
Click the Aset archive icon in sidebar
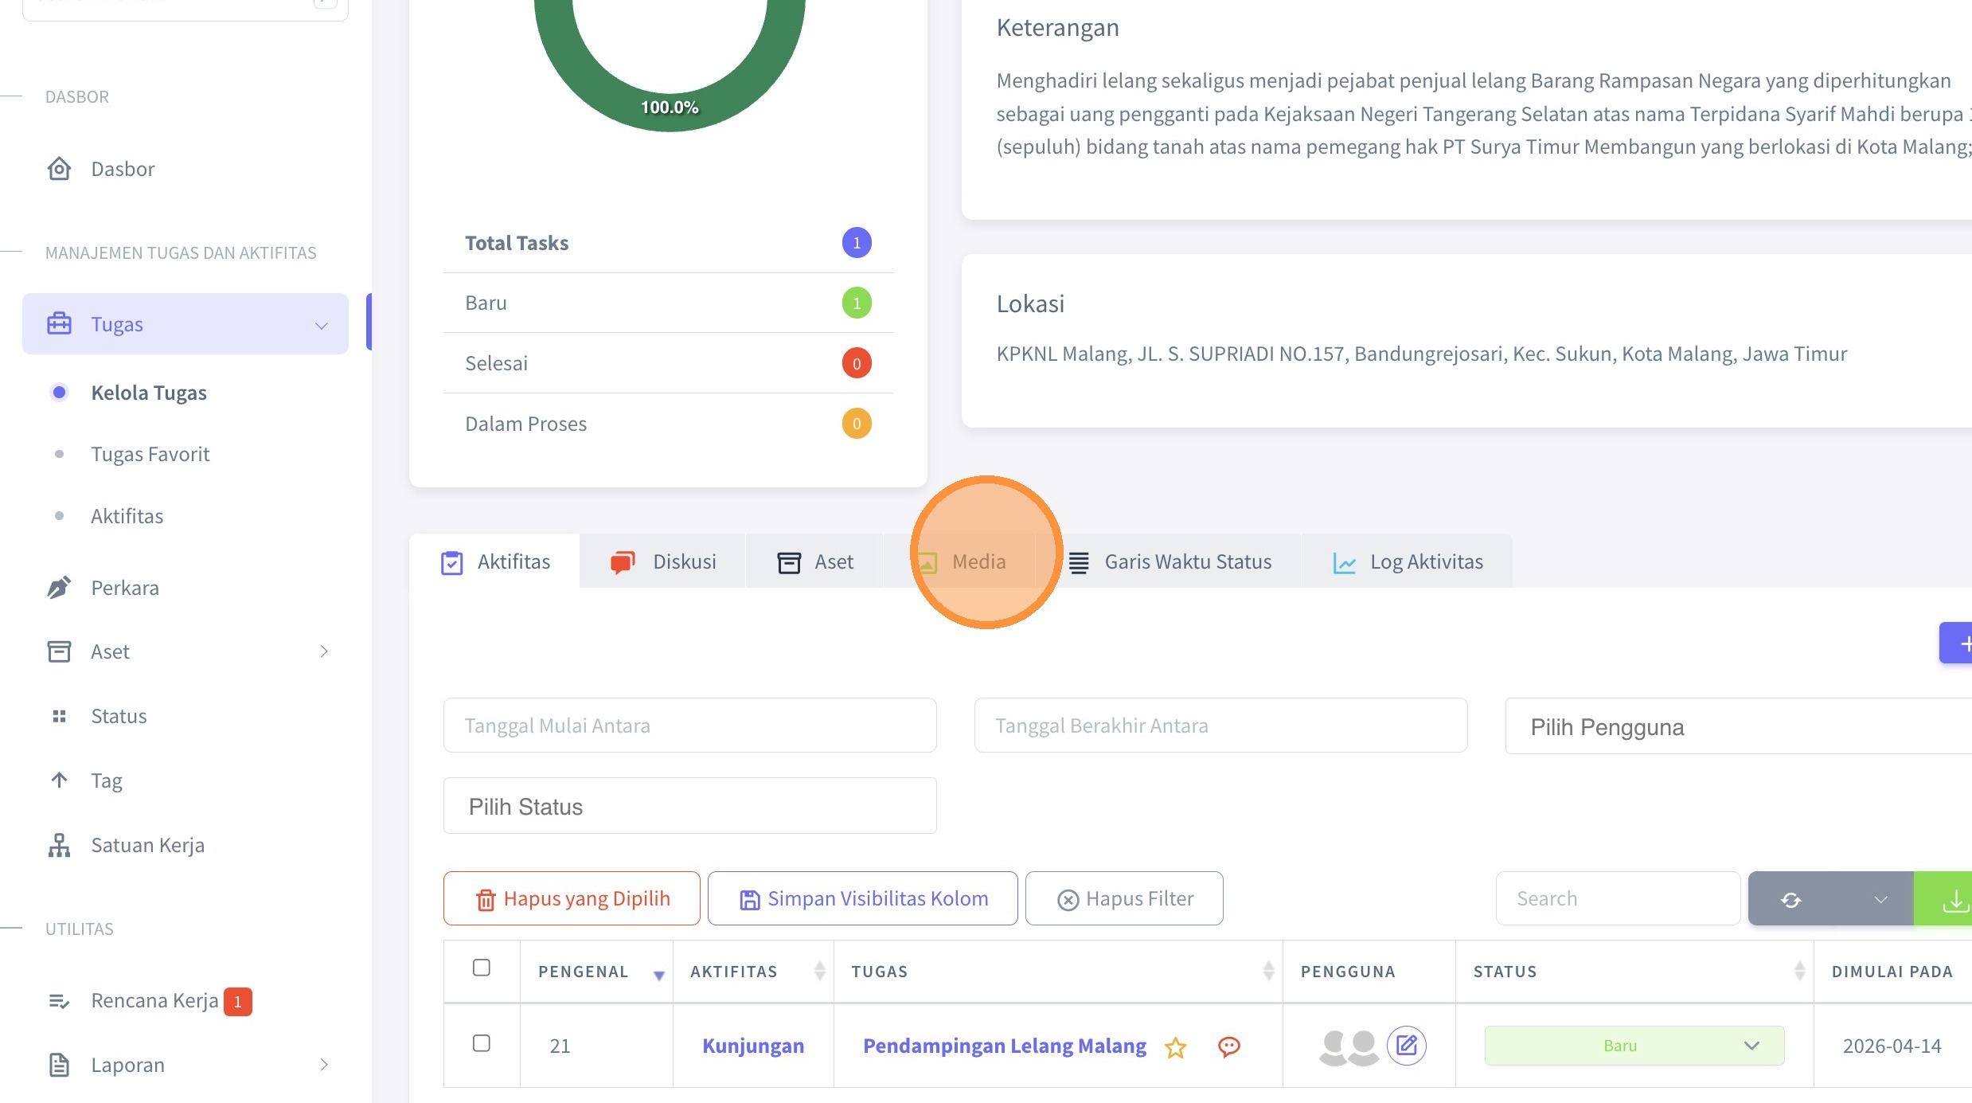pyautogui.click(x=59, y=651)
